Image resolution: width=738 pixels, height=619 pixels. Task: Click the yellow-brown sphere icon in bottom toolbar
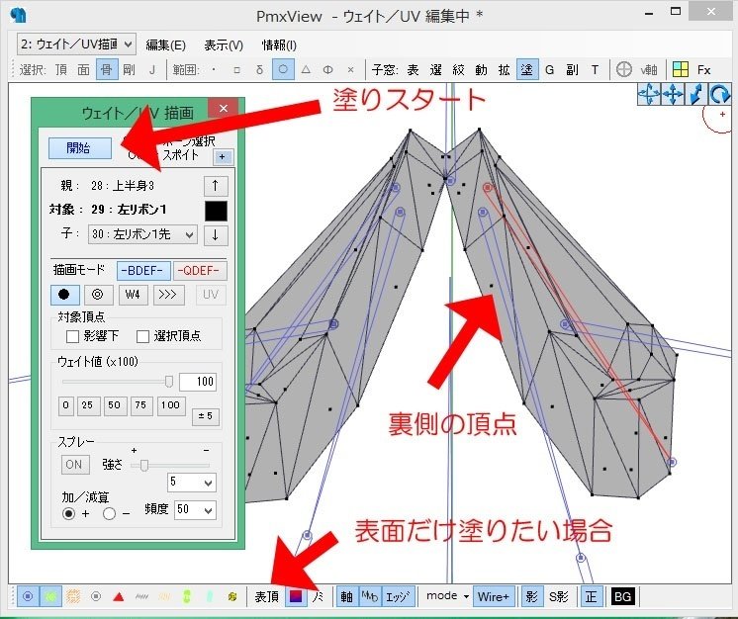(232, 597)
